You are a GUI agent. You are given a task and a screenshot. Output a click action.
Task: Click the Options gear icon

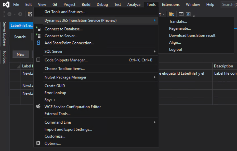pos(38,143)
